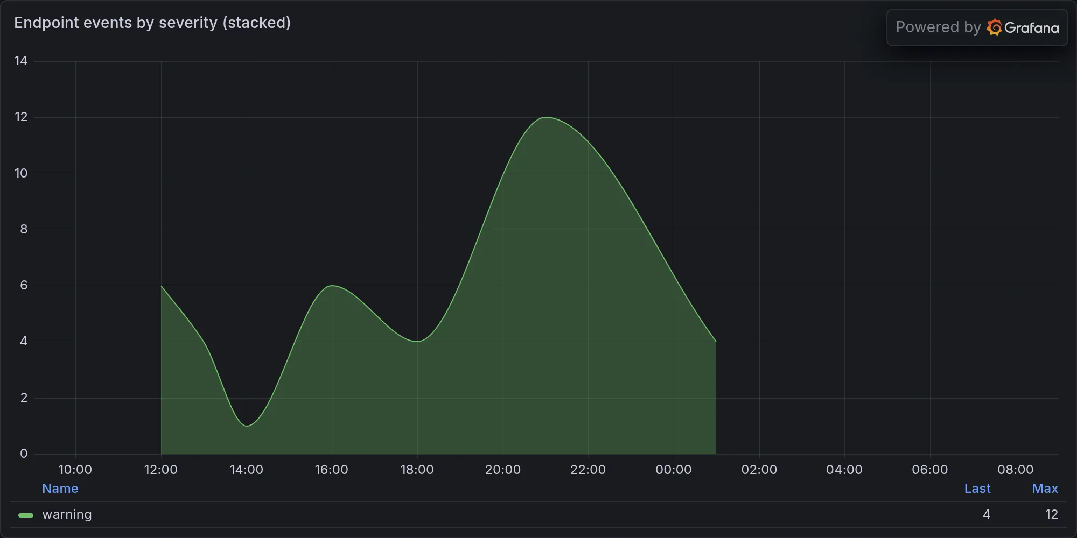The height and width of the screenshot is (538, 1077).
Task: Click the 08:00 x-axis label
Action: click(x=1016, y=470)
